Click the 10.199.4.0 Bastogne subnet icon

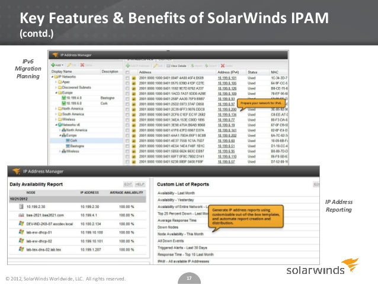point(63,98)
